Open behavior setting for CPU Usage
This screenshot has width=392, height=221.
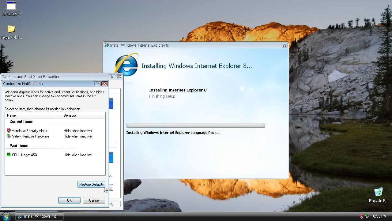(x=78, y=155)
